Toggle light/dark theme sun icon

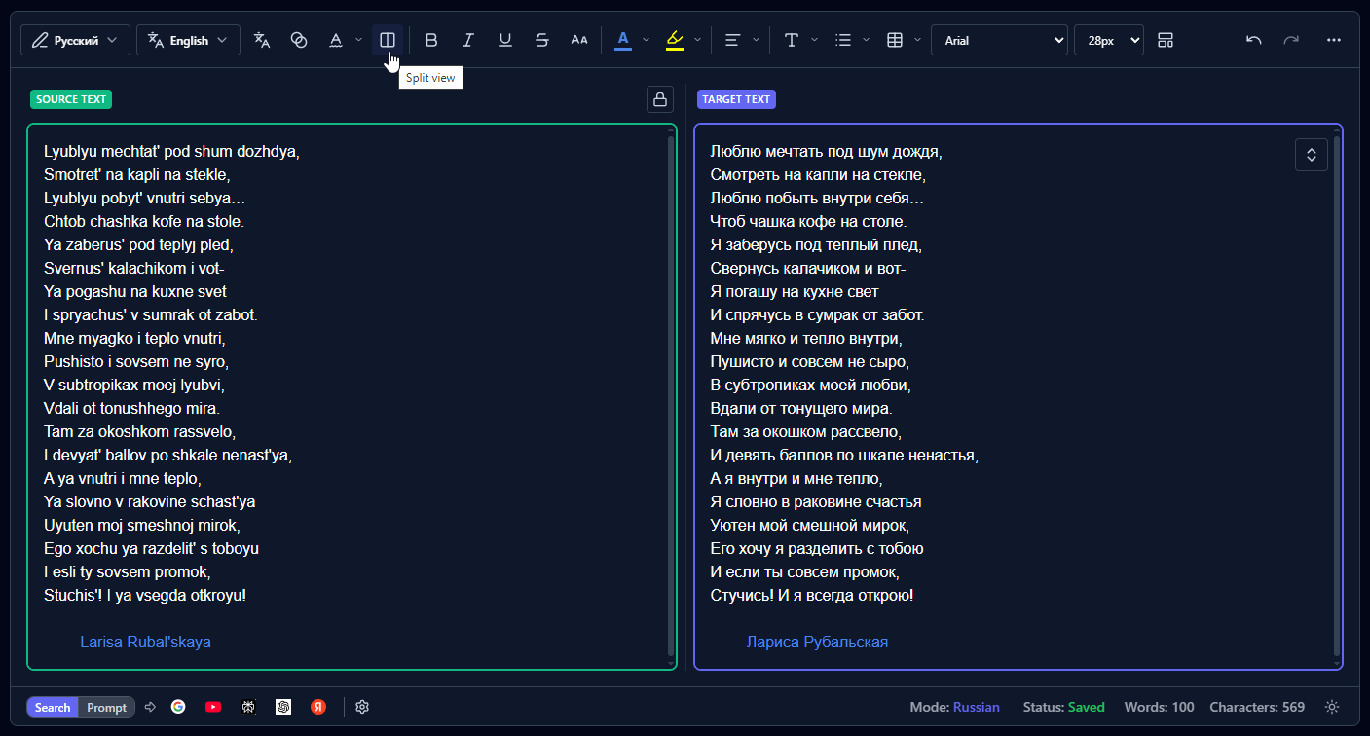coord(1333,707)
